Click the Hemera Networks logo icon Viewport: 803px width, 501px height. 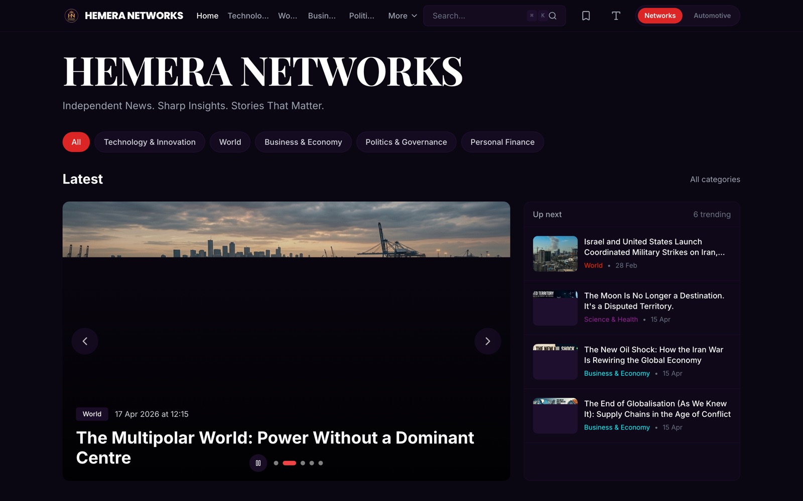[x=71, y=16]
